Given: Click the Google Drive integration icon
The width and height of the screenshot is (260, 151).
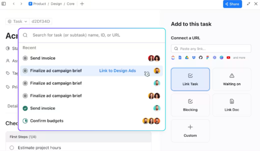Looking at the screenshot, I should [187, 58].
